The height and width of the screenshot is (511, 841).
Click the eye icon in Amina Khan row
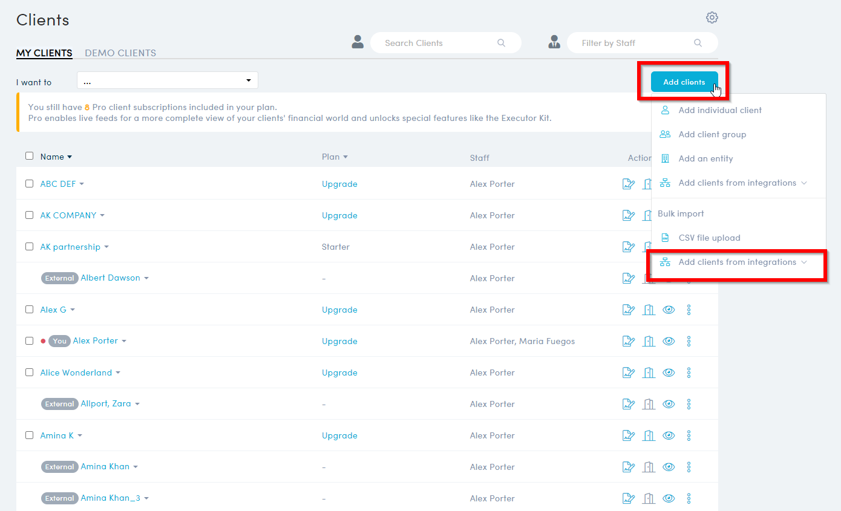click(669, 467)
